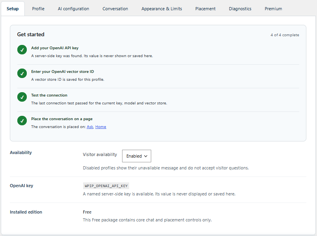
Task: Click the WPIP_OPENAI_API_KEY code label
Action: coord(106,186)
